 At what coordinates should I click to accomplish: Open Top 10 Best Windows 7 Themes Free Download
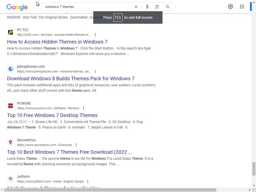click(69, 152)
